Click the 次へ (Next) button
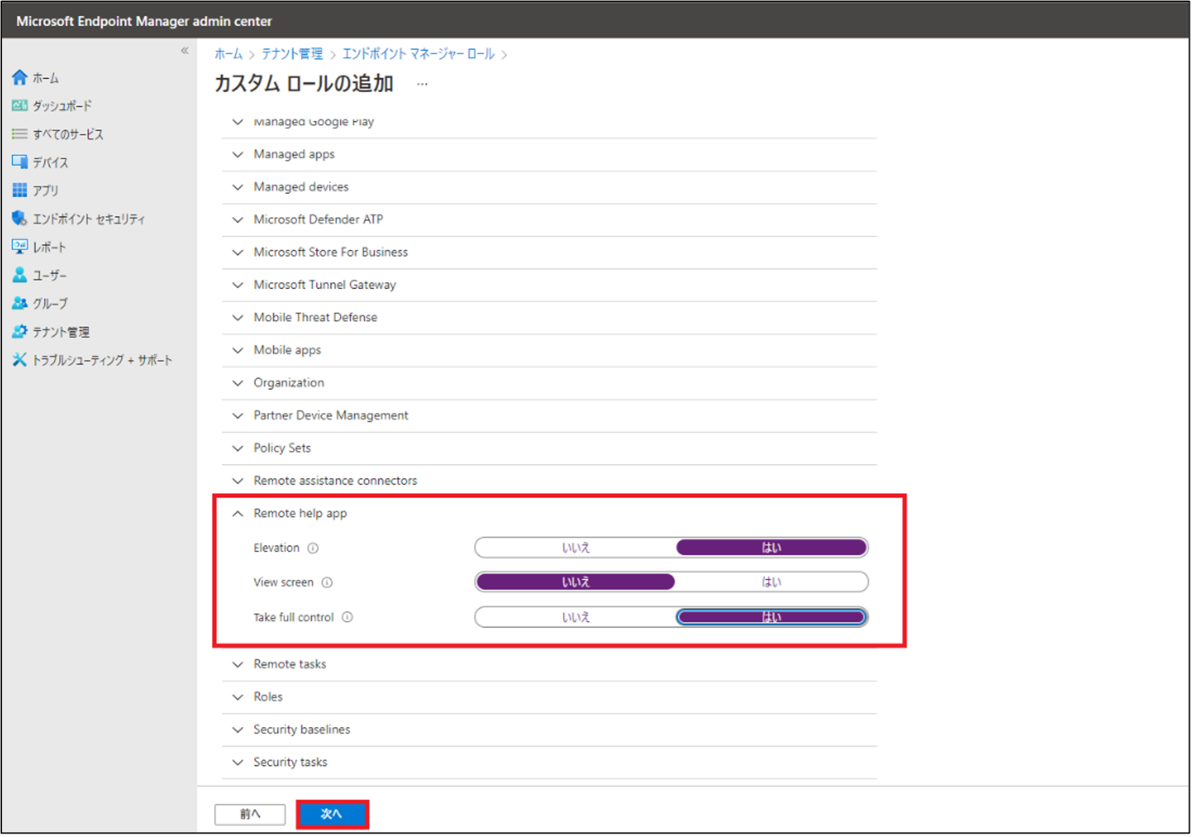 pos(332,814)
